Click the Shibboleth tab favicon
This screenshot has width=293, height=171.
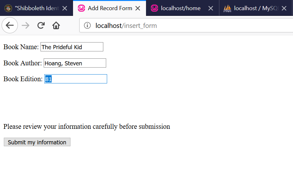[8, 8]
